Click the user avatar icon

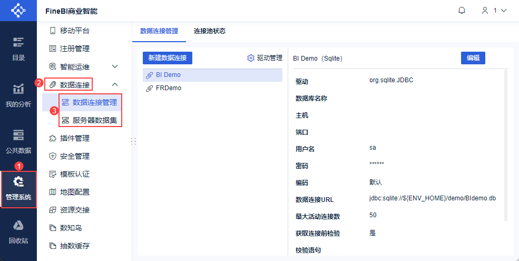click(x=485, y=11)
